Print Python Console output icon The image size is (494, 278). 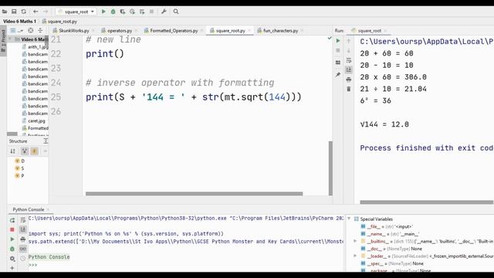(22, 239)
